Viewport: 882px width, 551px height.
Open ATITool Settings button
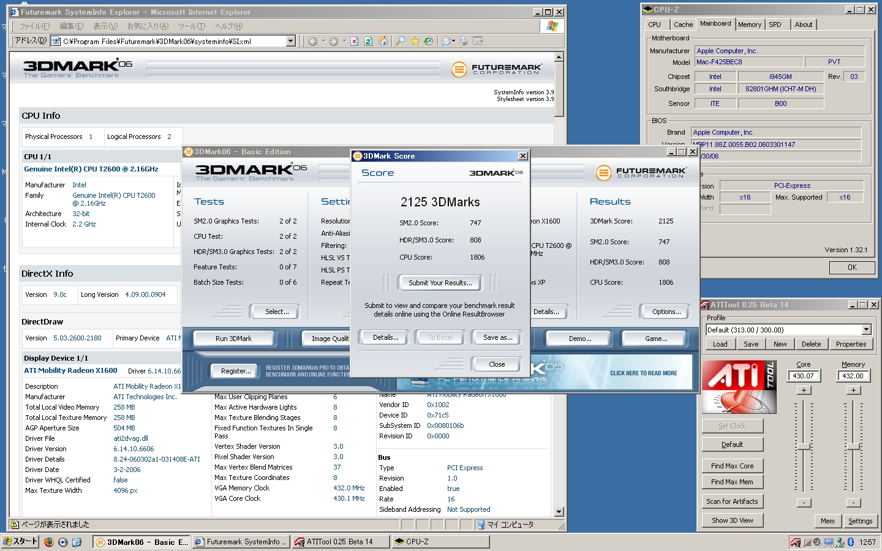point(860,521)
